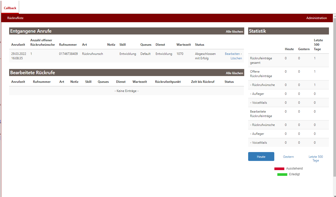Select the Heute statistics button
This screenshot has height=197, width=336.
[261, 157]
